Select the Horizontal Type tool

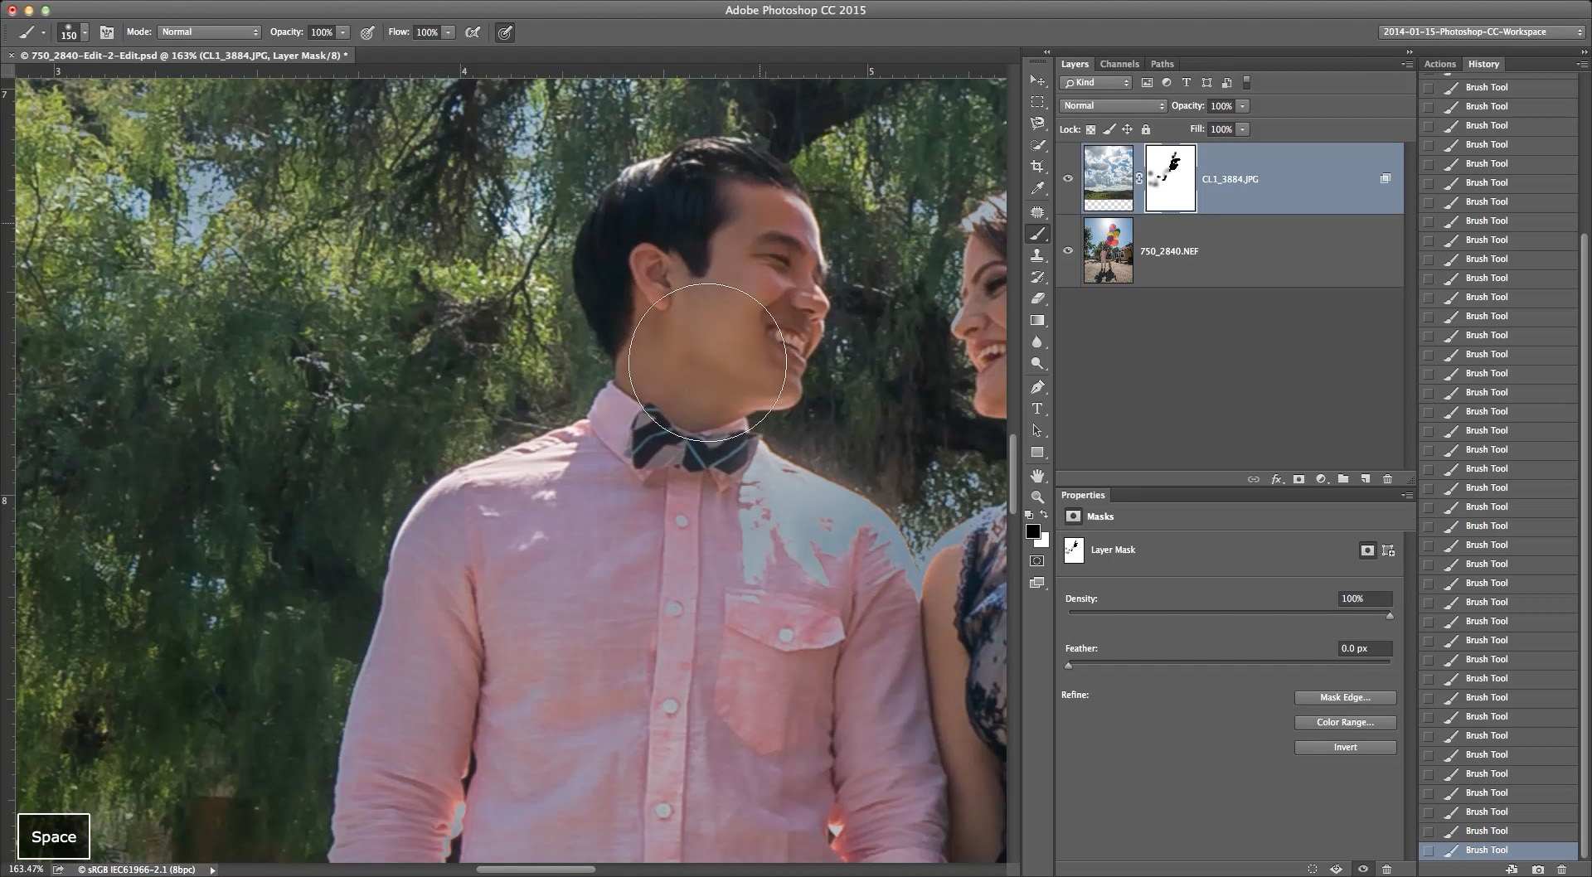[1038, 408]
